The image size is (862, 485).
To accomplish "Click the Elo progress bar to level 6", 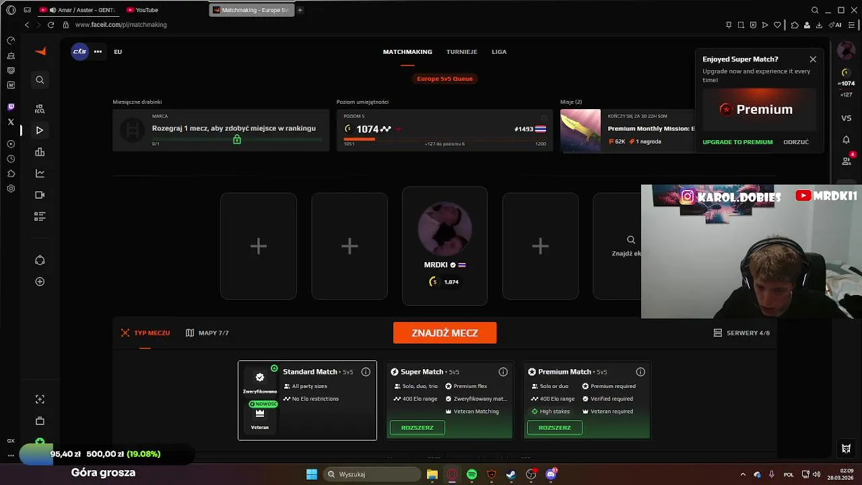I will tap(444, 139).
